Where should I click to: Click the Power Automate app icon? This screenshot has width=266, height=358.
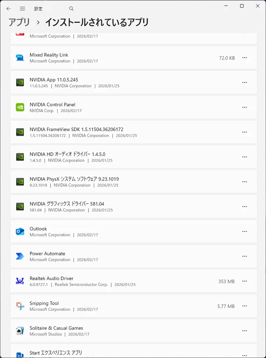pos(20,256)
